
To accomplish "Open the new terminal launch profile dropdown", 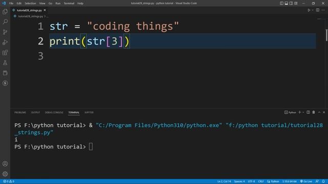I will (303, 112).
